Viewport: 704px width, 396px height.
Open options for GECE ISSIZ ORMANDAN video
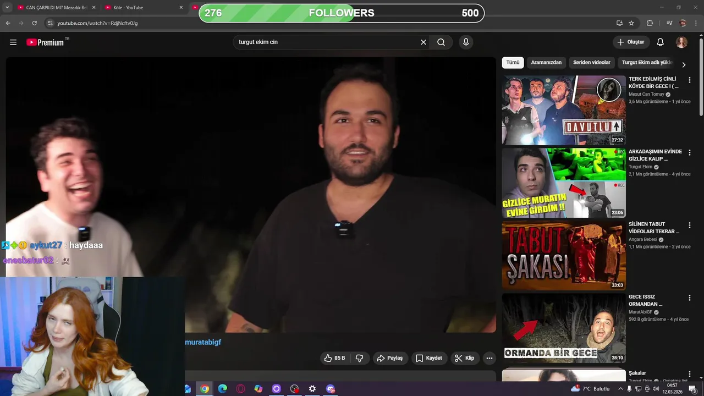(x=690, y=298)
